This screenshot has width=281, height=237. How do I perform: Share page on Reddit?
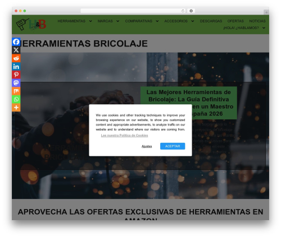pos(16,58)
